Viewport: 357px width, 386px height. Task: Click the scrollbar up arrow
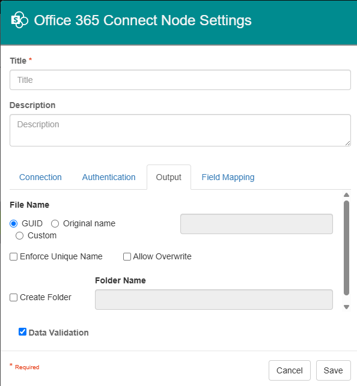click(x=346, y=195)
